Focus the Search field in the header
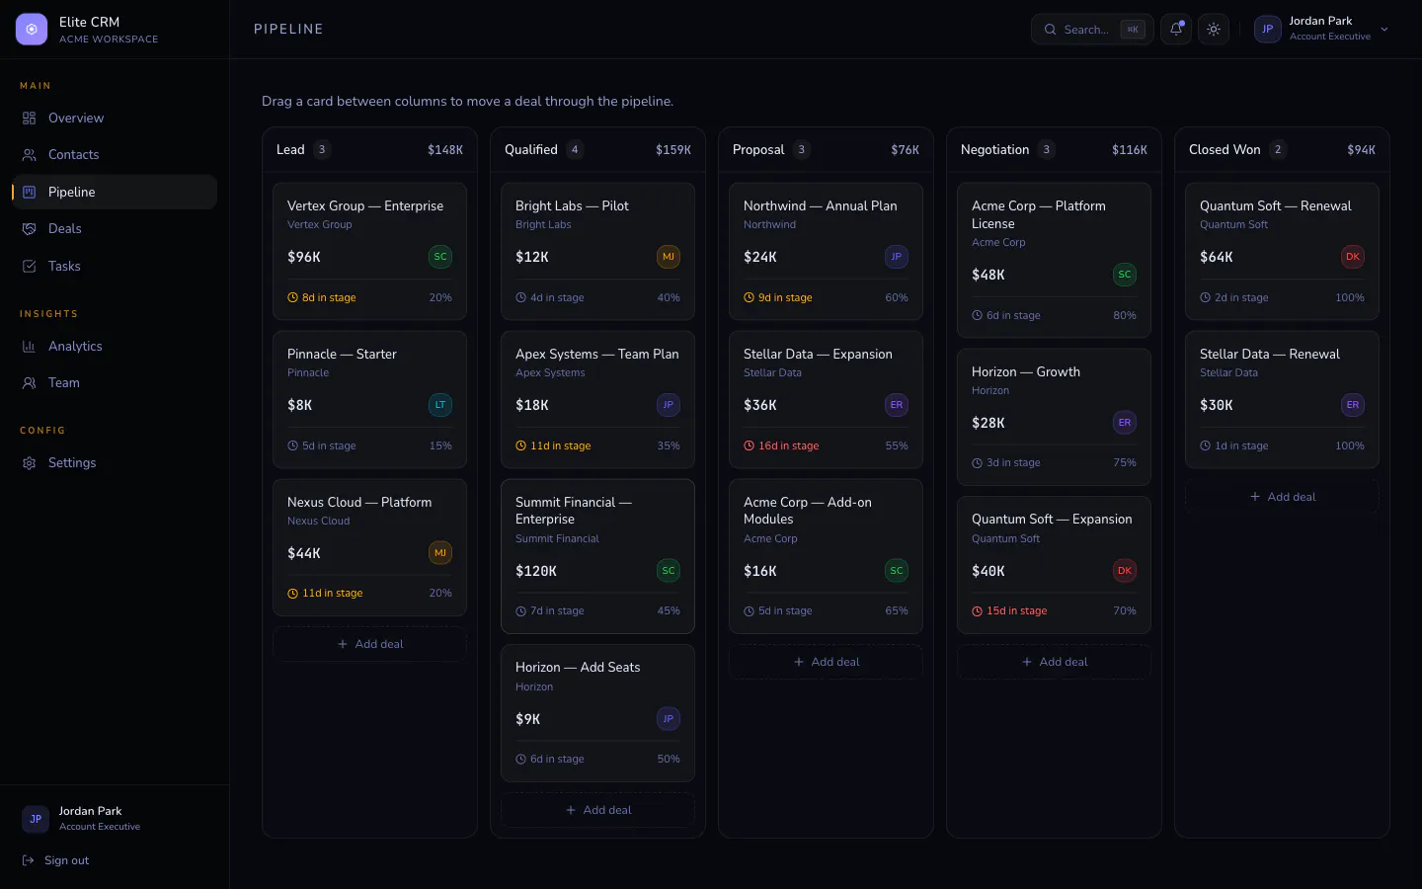This screenshot has height=889, width=1422. (x=1092, y=30)
